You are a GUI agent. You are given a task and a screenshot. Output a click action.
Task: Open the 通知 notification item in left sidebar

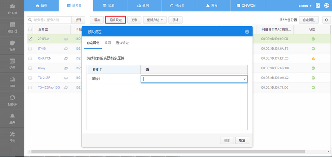pyautogui.click(x=12, y=118)
